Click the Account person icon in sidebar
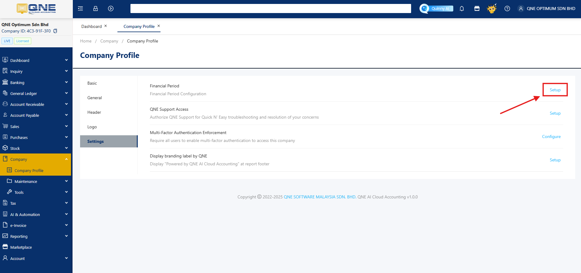Screen dimensions: 581x273 5,258
